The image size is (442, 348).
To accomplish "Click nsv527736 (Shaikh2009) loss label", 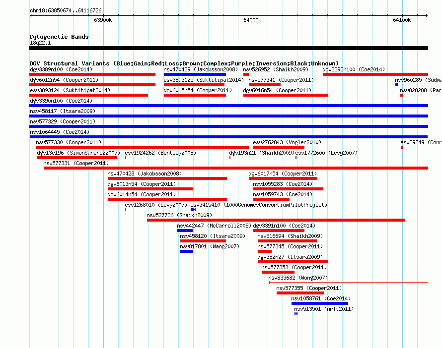I will point(179,215).
